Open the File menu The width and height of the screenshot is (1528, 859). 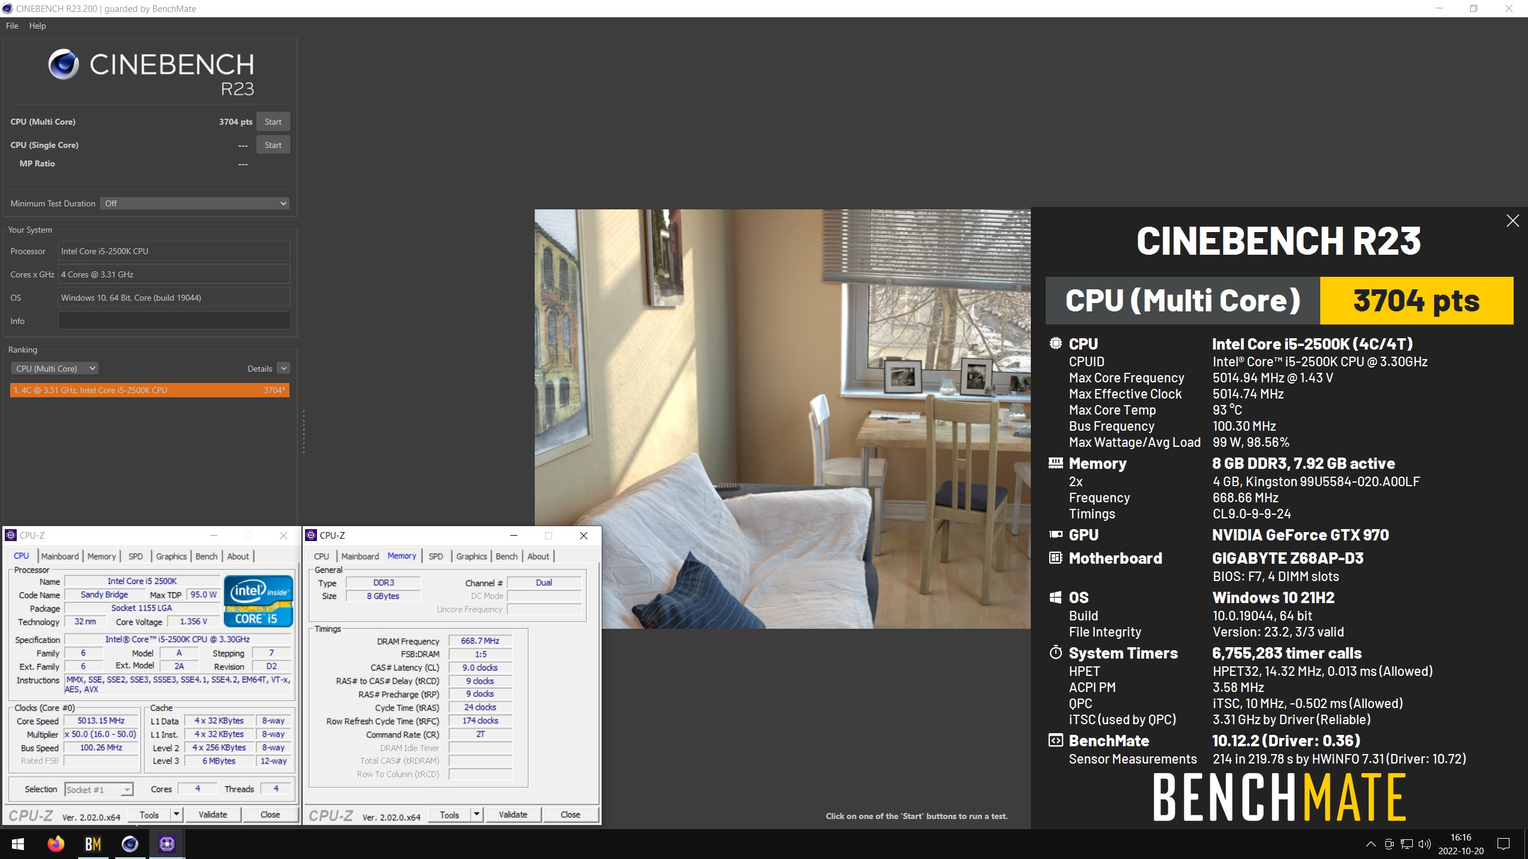(12, 26)
